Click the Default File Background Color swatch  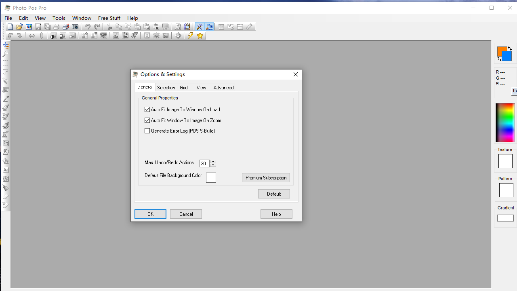[x=211, y=178]
